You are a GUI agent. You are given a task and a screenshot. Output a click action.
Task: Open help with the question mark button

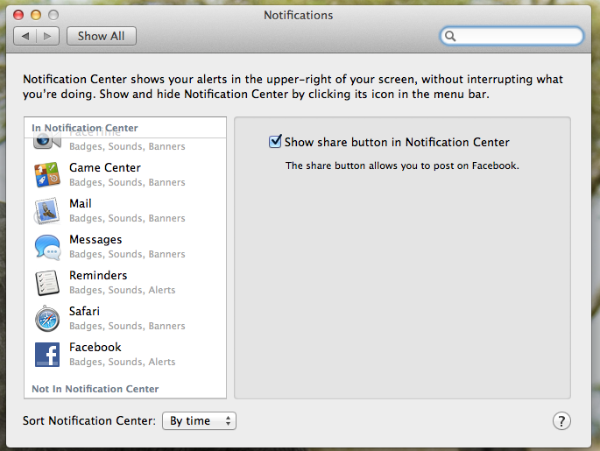click(x=561, y=420)
